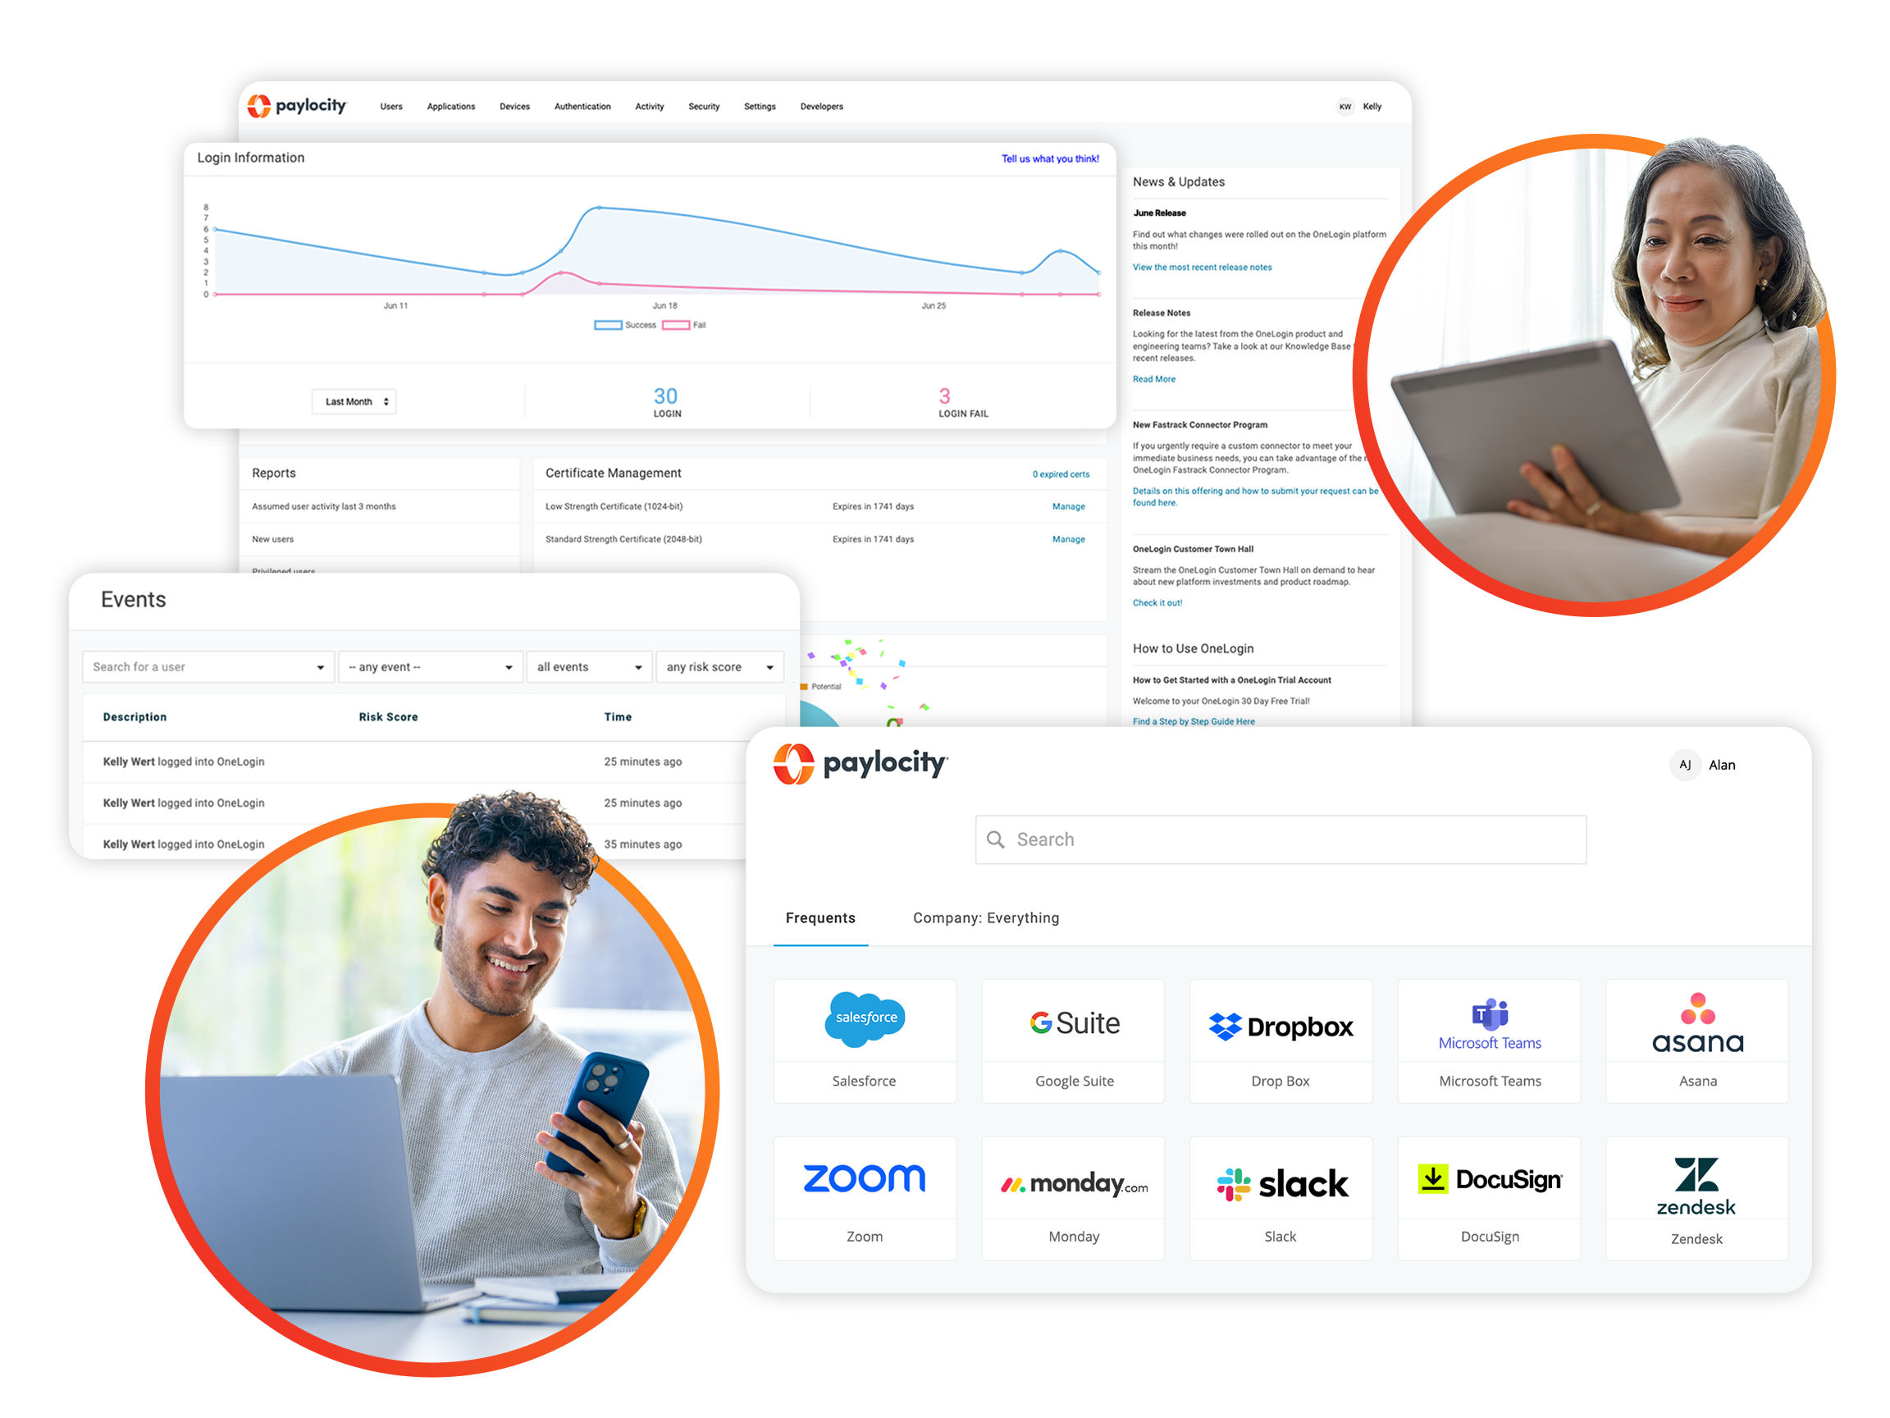1890x1418 pixels.
Task: Open the Developers menu
Action: [x=821, y=107]
